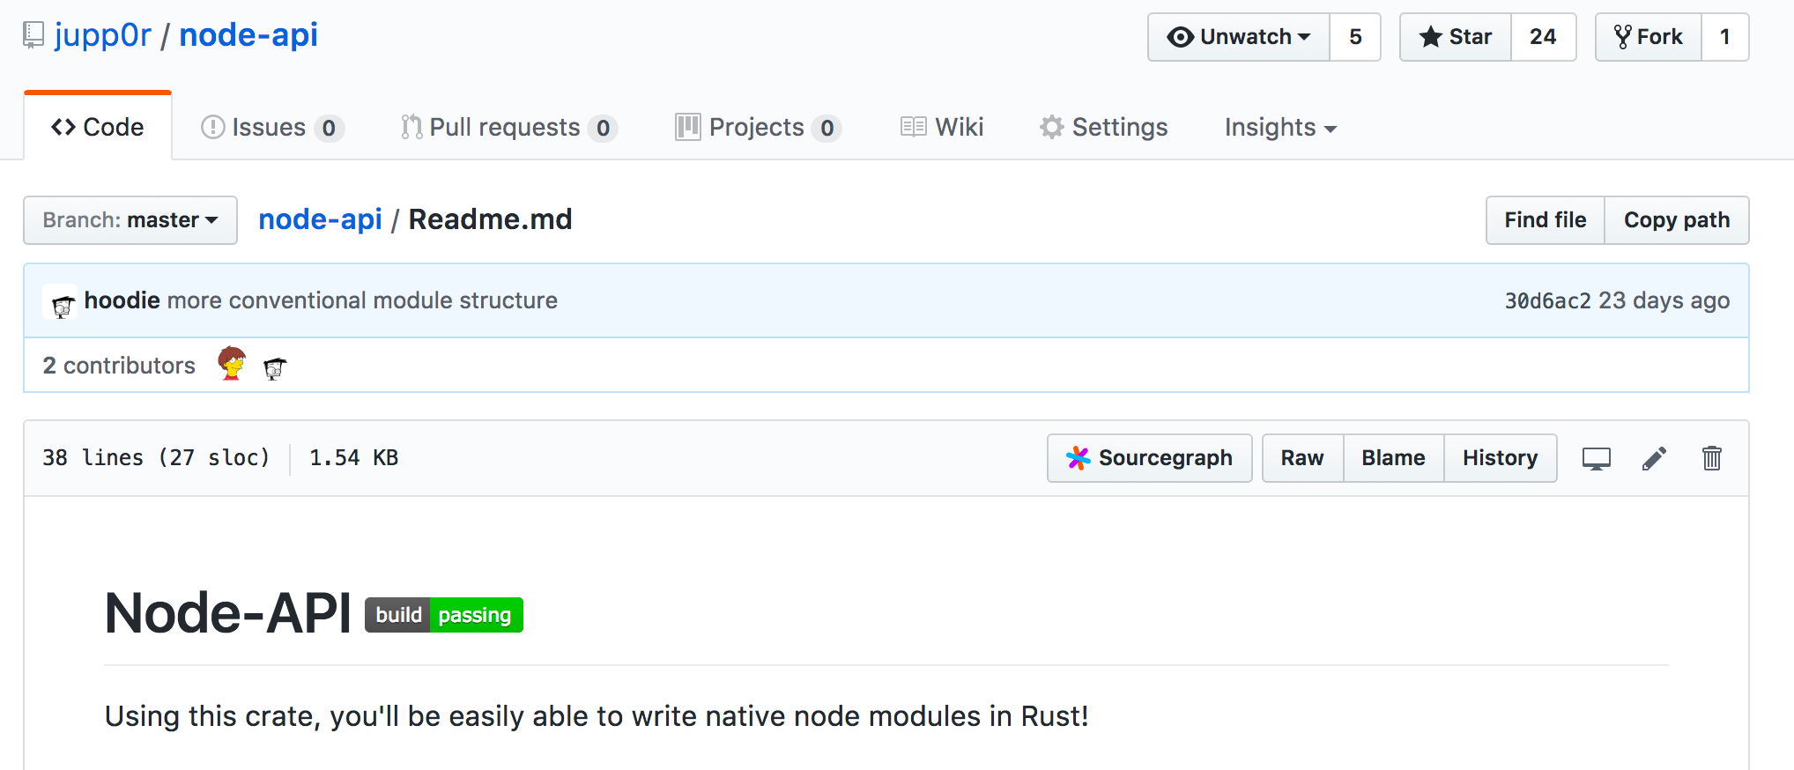Open commit message 'more conventional module structure'
The width and height of the screenshot is (1794, 770).
362,300
